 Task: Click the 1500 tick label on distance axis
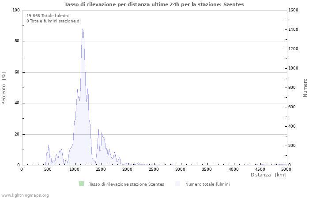click(101, 169)
